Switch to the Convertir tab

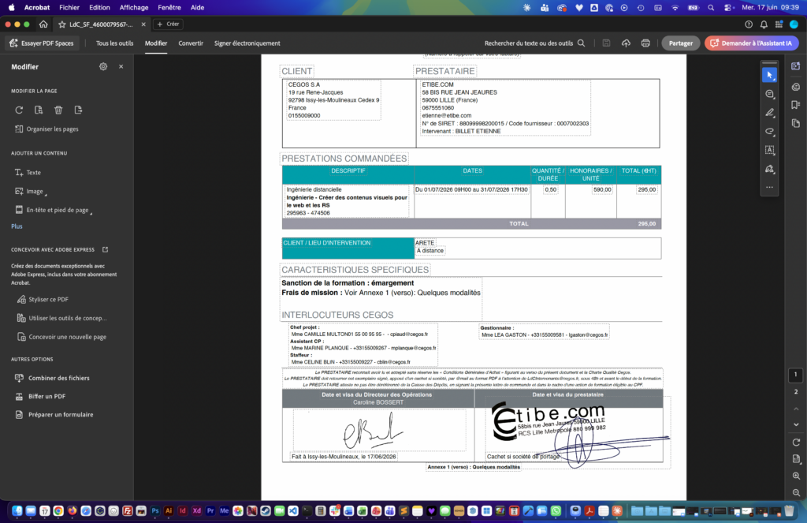click(x=191, y=43)
